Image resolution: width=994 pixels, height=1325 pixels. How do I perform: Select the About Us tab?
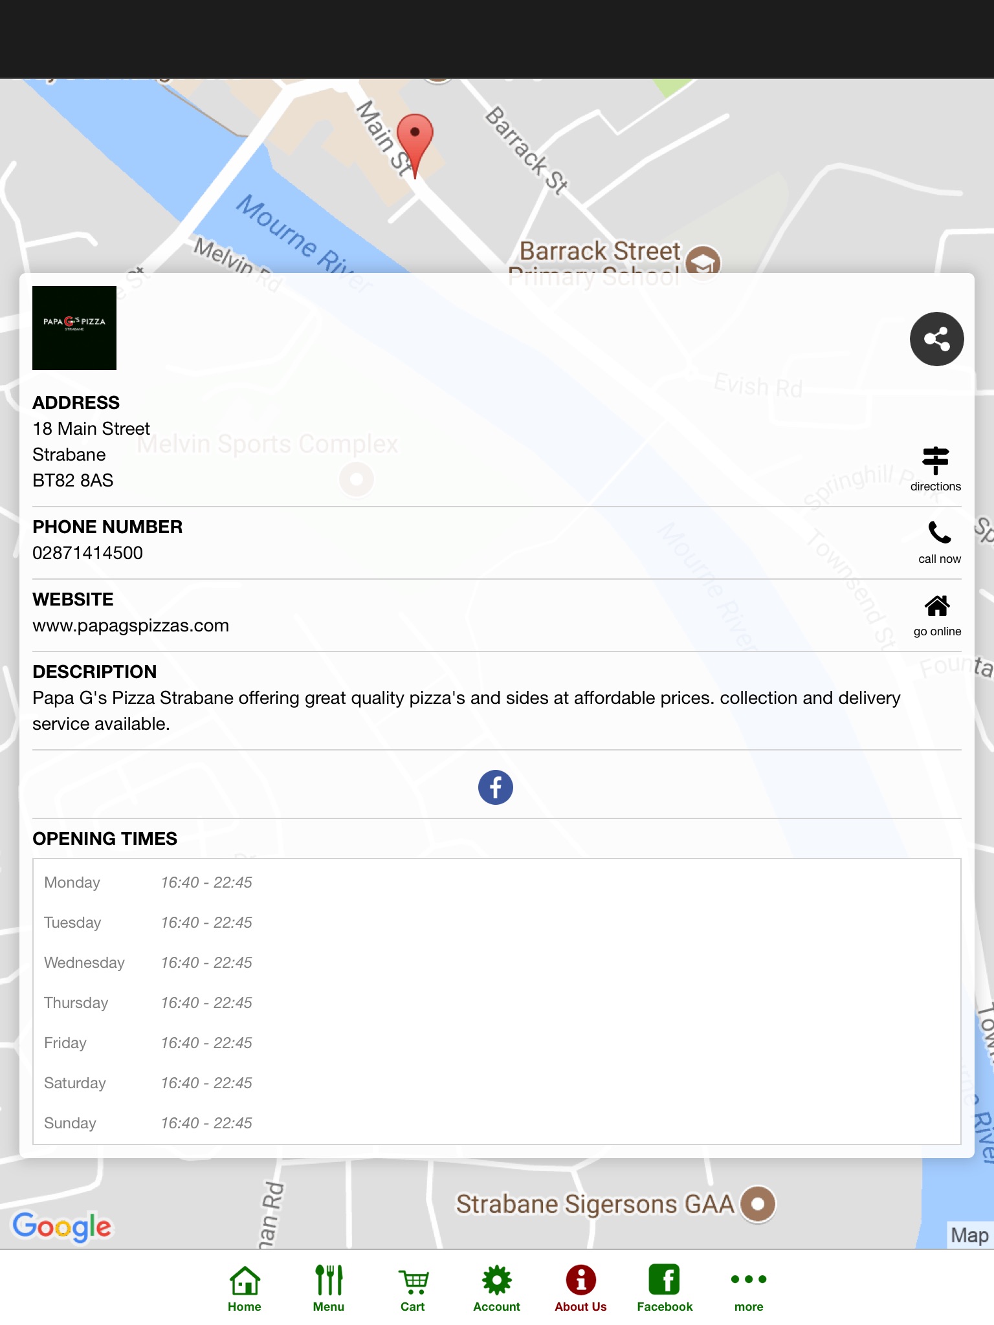tap(580, 1289)
